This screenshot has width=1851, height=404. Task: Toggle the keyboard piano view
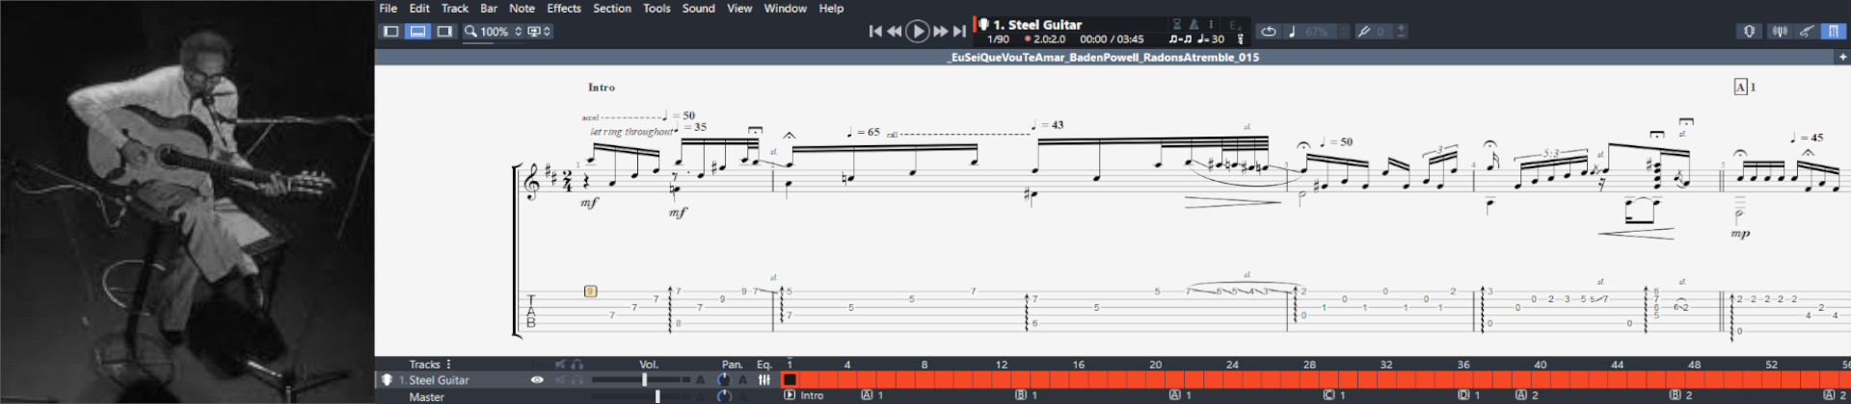pyautogui.click(x=1832, y=31)
